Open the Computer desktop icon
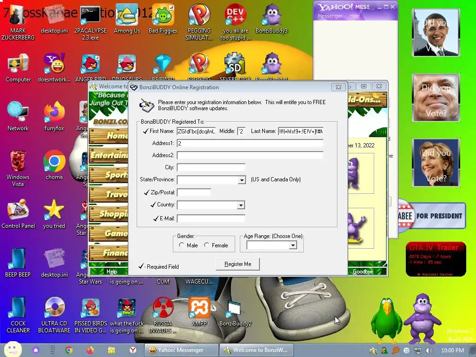The height and width of the screenshot is (357, 476). [x=18, y=68]
